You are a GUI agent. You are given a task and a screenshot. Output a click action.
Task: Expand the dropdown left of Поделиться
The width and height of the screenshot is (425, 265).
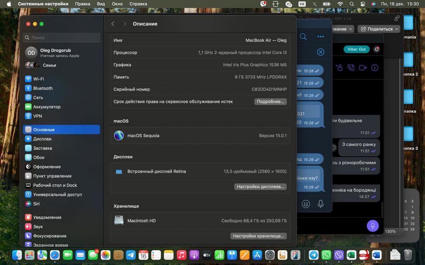pyautogui.click(x=343, y=29)
